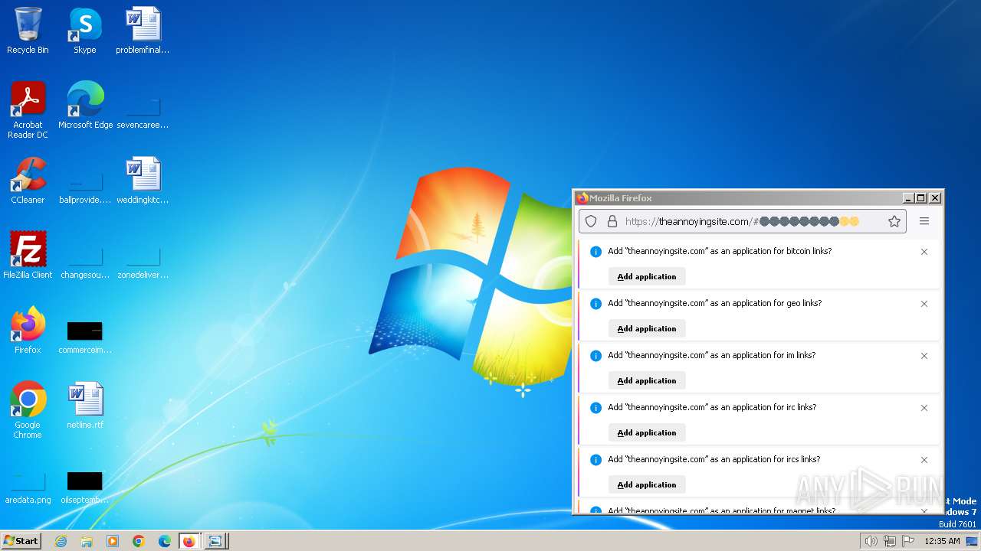The image size is (981, 551).
Task: Add application for im links
Action: (x=647, y=380)
